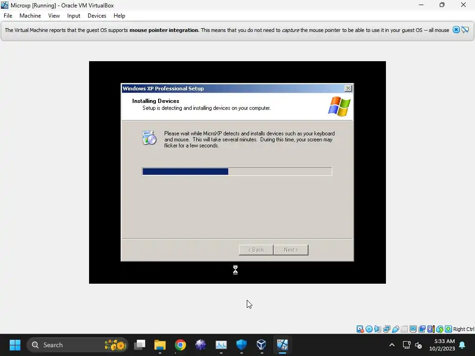The height and width of the screenshot is (356, 475).
Task: Open the purple spiky ball taskbar app
Action: coord(200,345)
